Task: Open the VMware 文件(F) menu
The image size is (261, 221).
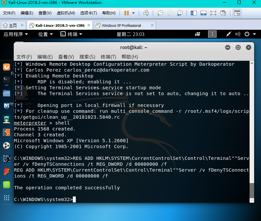Action: pyautogui.click(x=9, y=13)
